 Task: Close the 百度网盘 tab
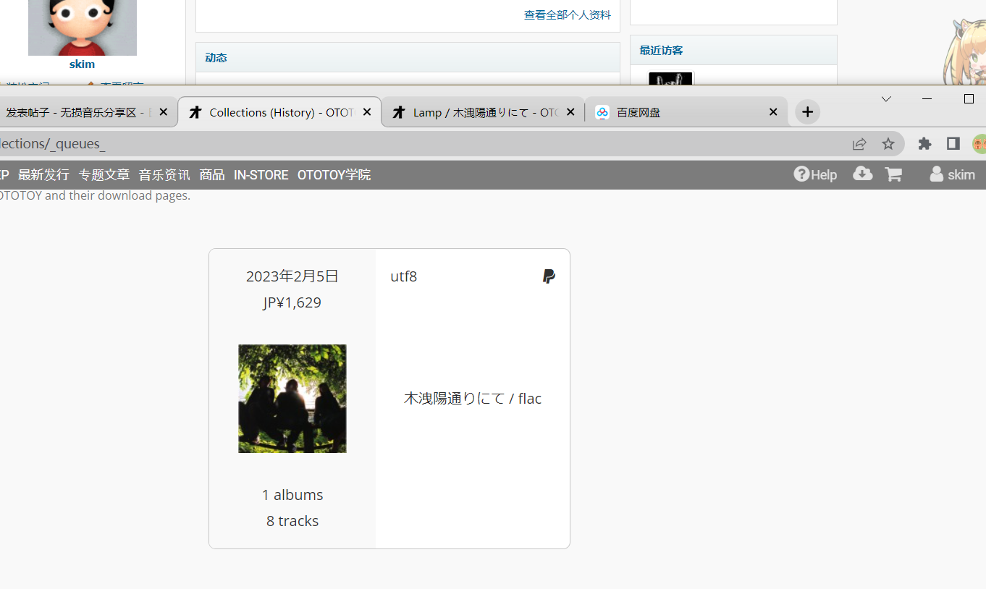coord(773,112)
